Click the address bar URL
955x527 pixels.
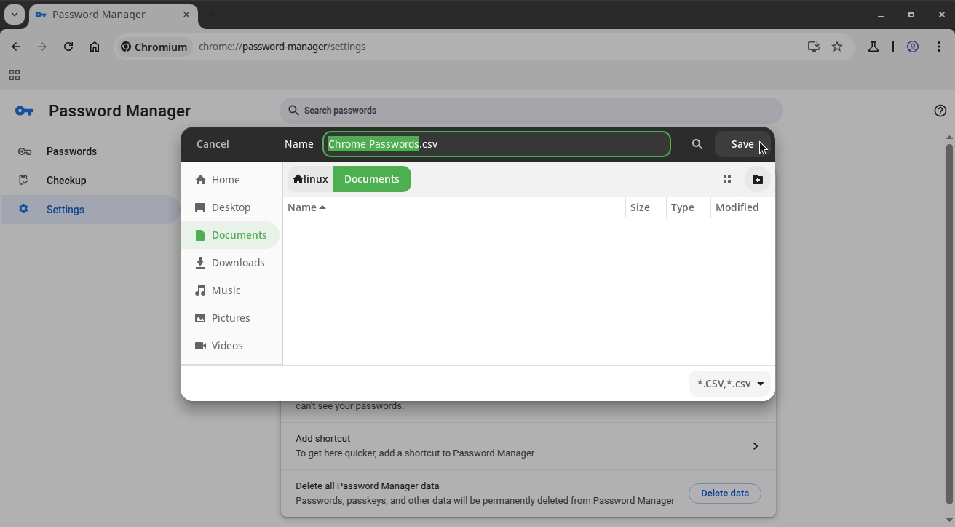pyautogui.click(x=282, y=47)
